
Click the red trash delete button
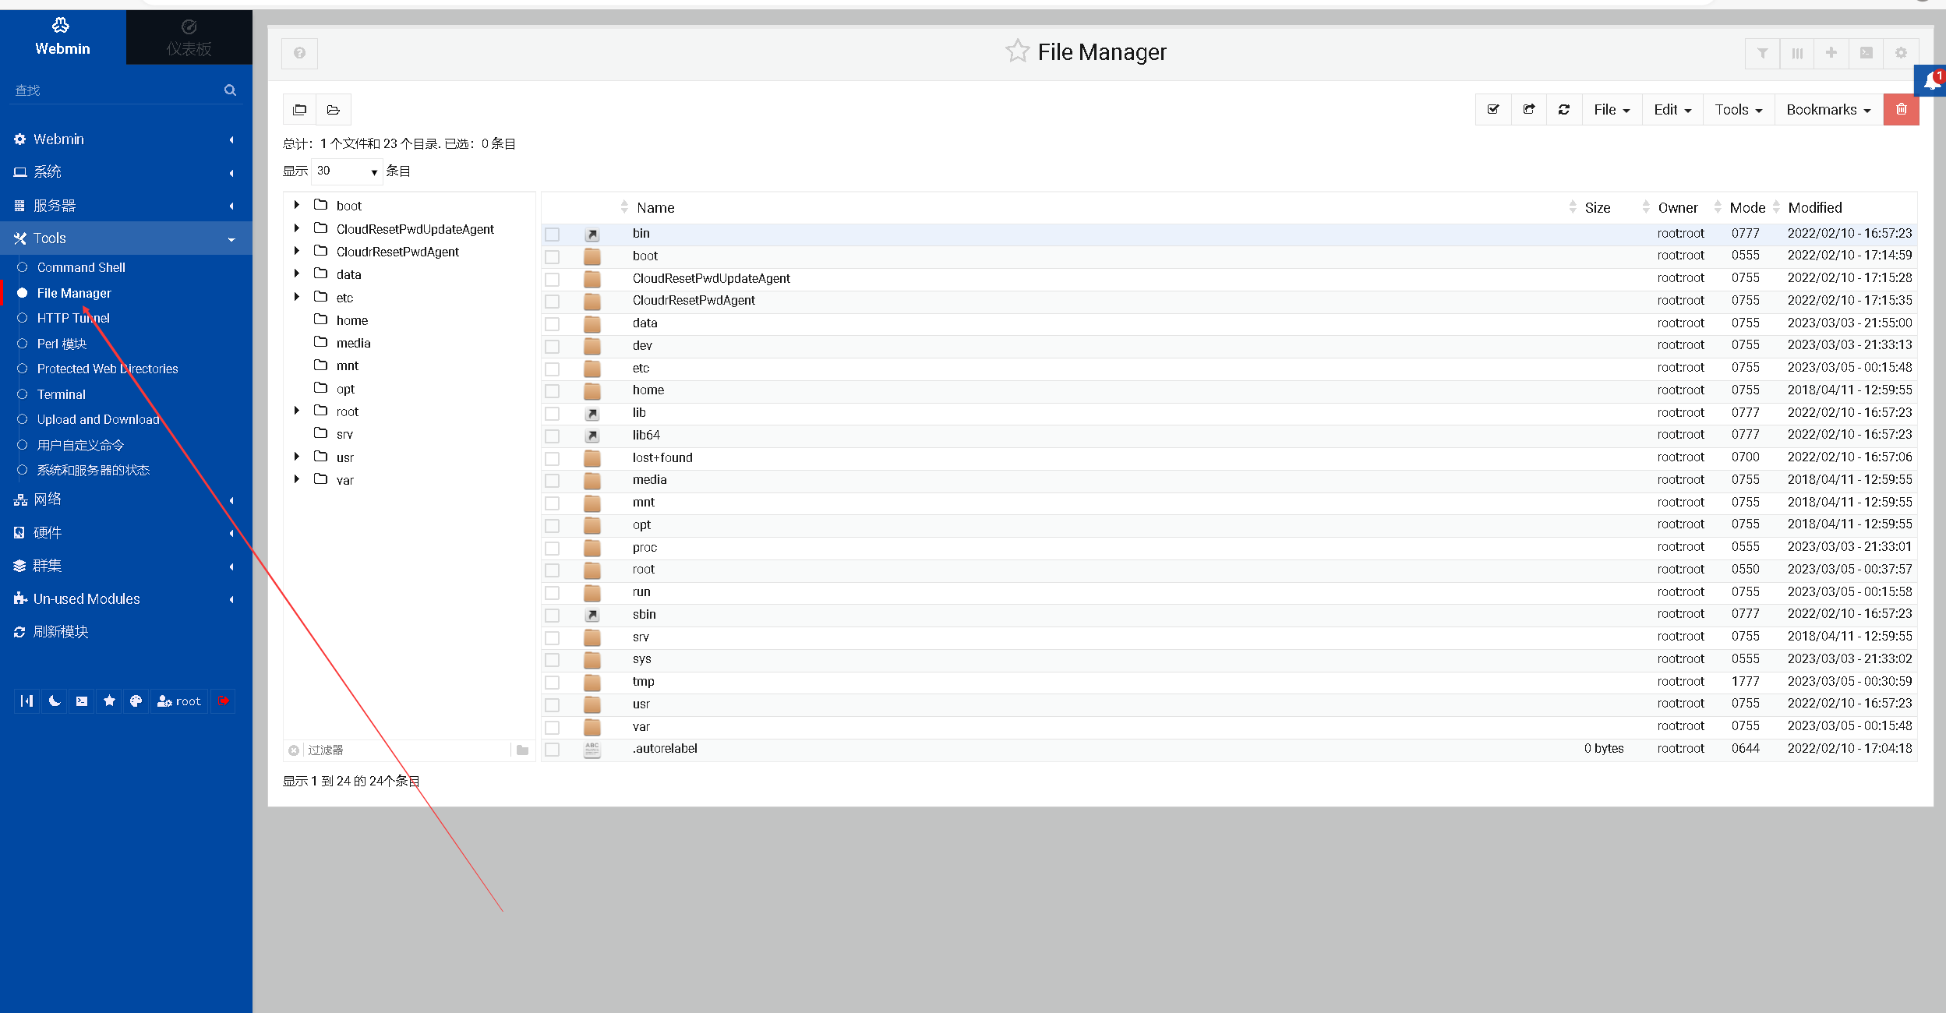(1901, 110)
